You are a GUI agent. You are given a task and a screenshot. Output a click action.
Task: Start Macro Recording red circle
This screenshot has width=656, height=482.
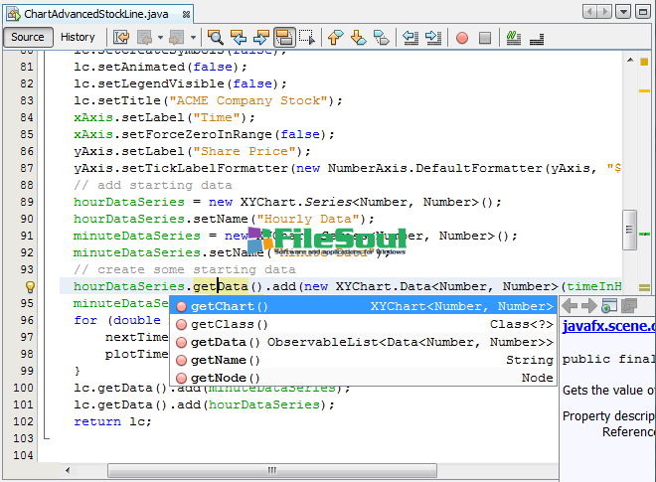(x=462, y=38)
